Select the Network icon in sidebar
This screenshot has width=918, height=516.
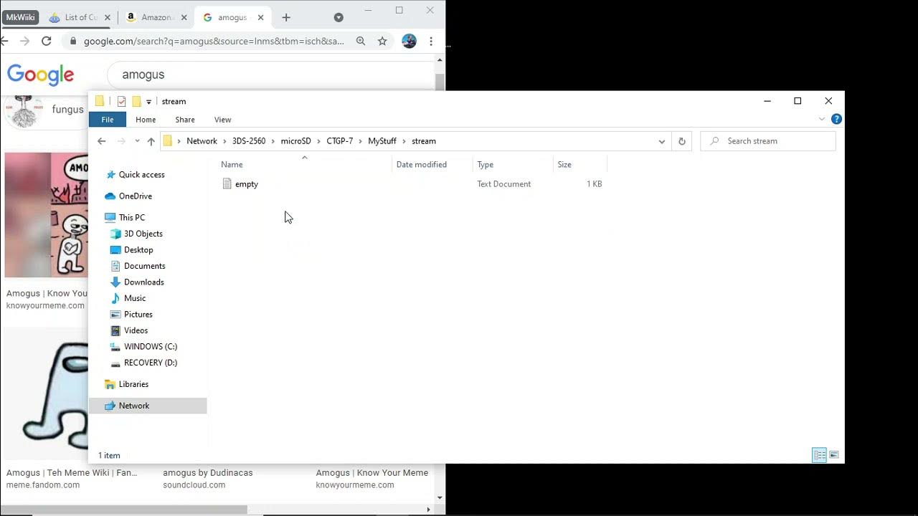110,406
